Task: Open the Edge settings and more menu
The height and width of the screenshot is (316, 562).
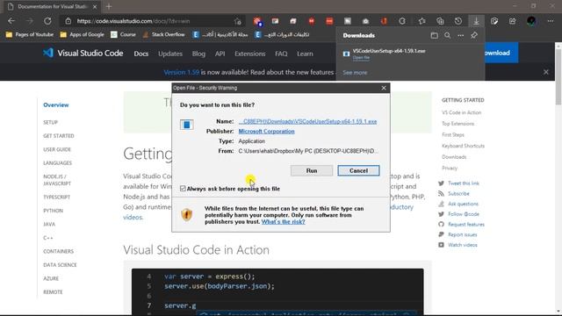Action: (551, 21)
